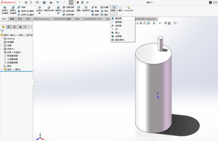The image size is (218, 141).
Task: Open the ConfigurationManager panel tab
Action: (x=15, y=27)
